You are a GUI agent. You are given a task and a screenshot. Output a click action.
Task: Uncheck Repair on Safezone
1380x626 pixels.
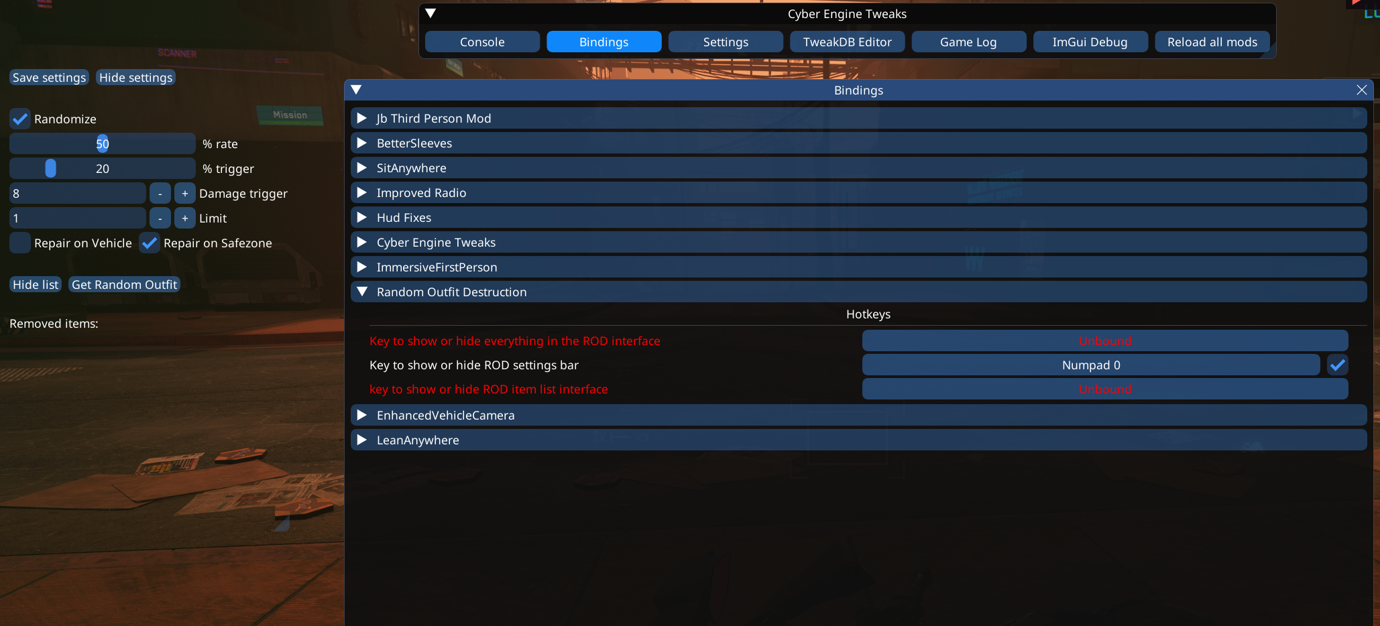[x=150, y=243]
